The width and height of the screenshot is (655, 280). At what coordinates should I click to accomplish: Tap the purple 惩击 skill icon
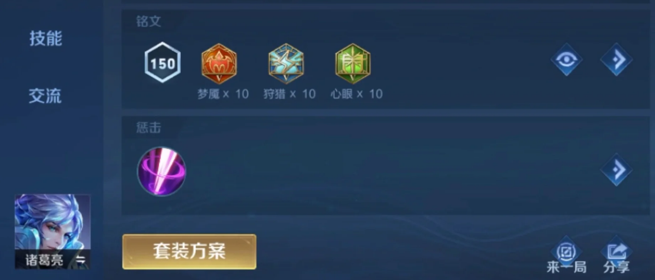pyautogui.click(x=161, y=171)
